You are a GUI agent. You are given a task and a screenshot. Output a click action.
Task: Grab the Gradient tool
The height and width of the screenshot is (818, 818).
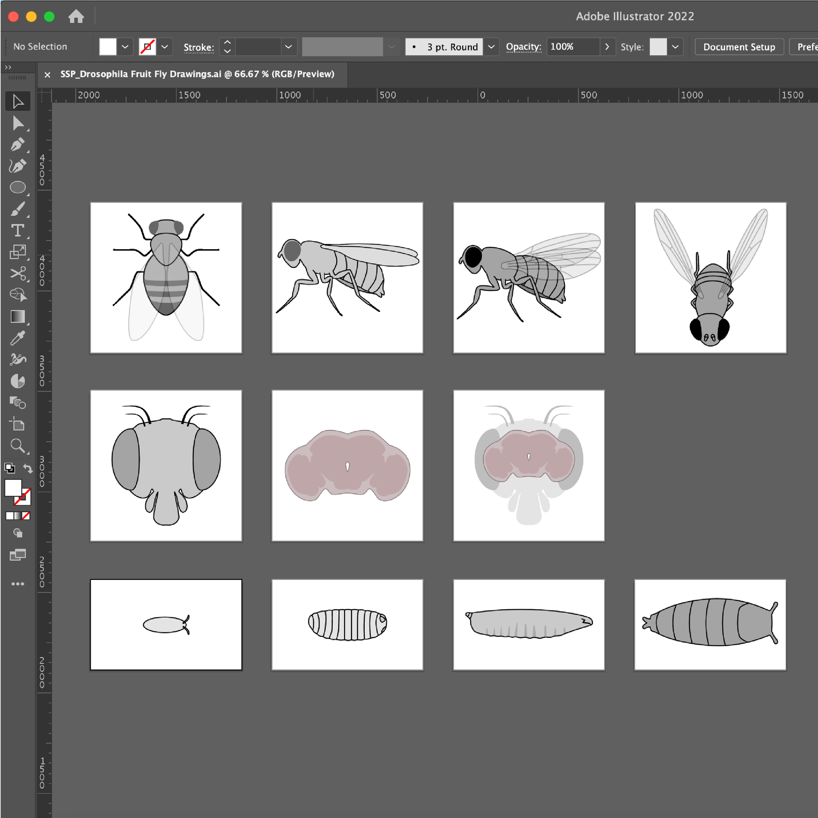tap(18, 317)
